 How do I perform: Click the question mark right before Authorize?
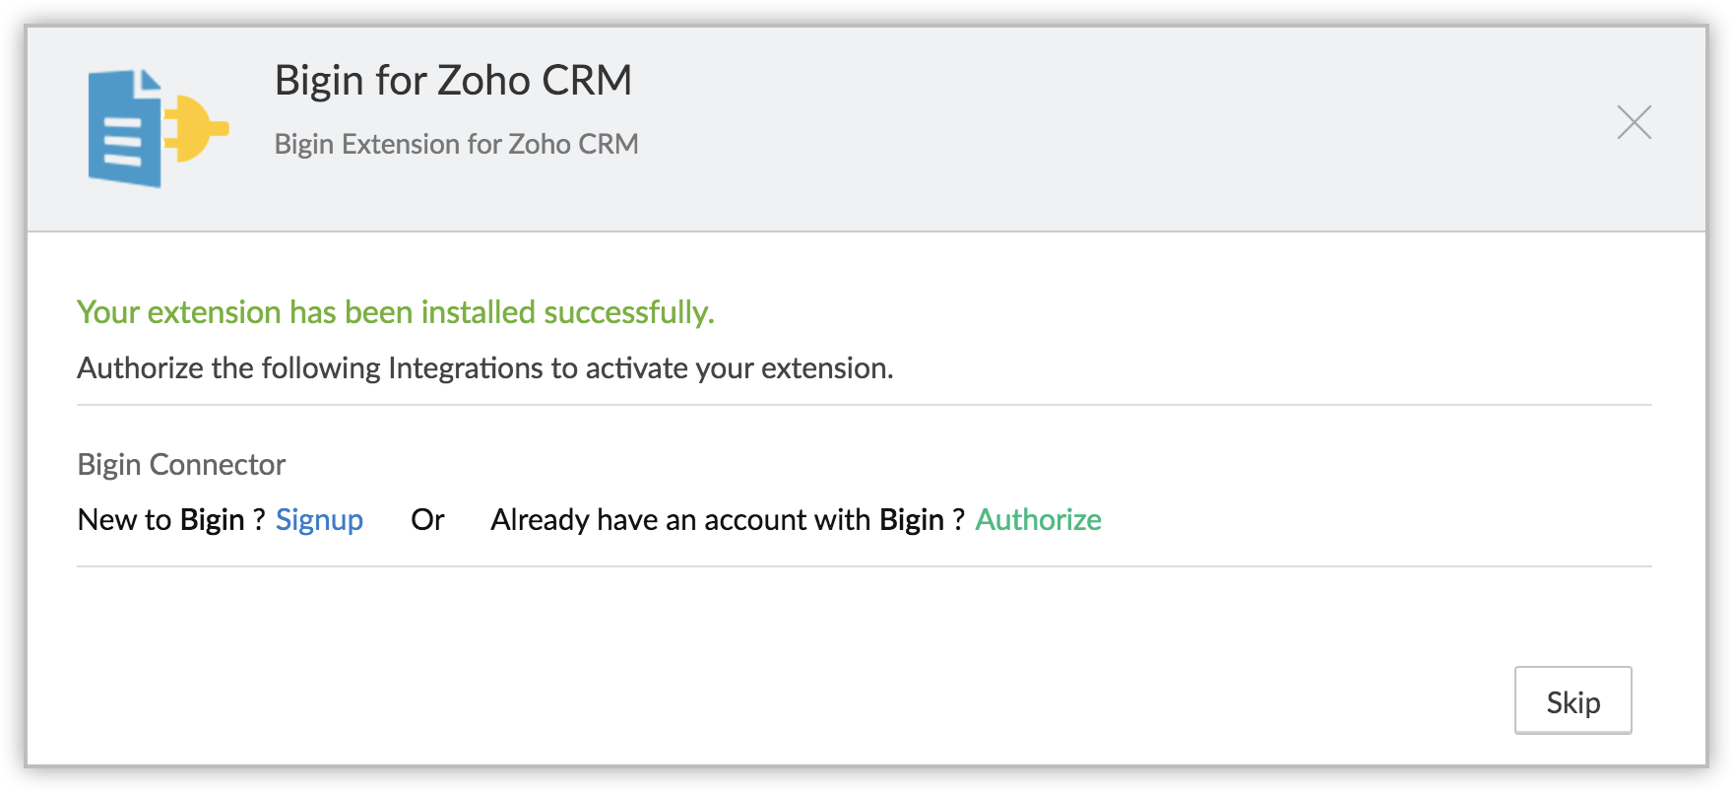click(958, 519)
